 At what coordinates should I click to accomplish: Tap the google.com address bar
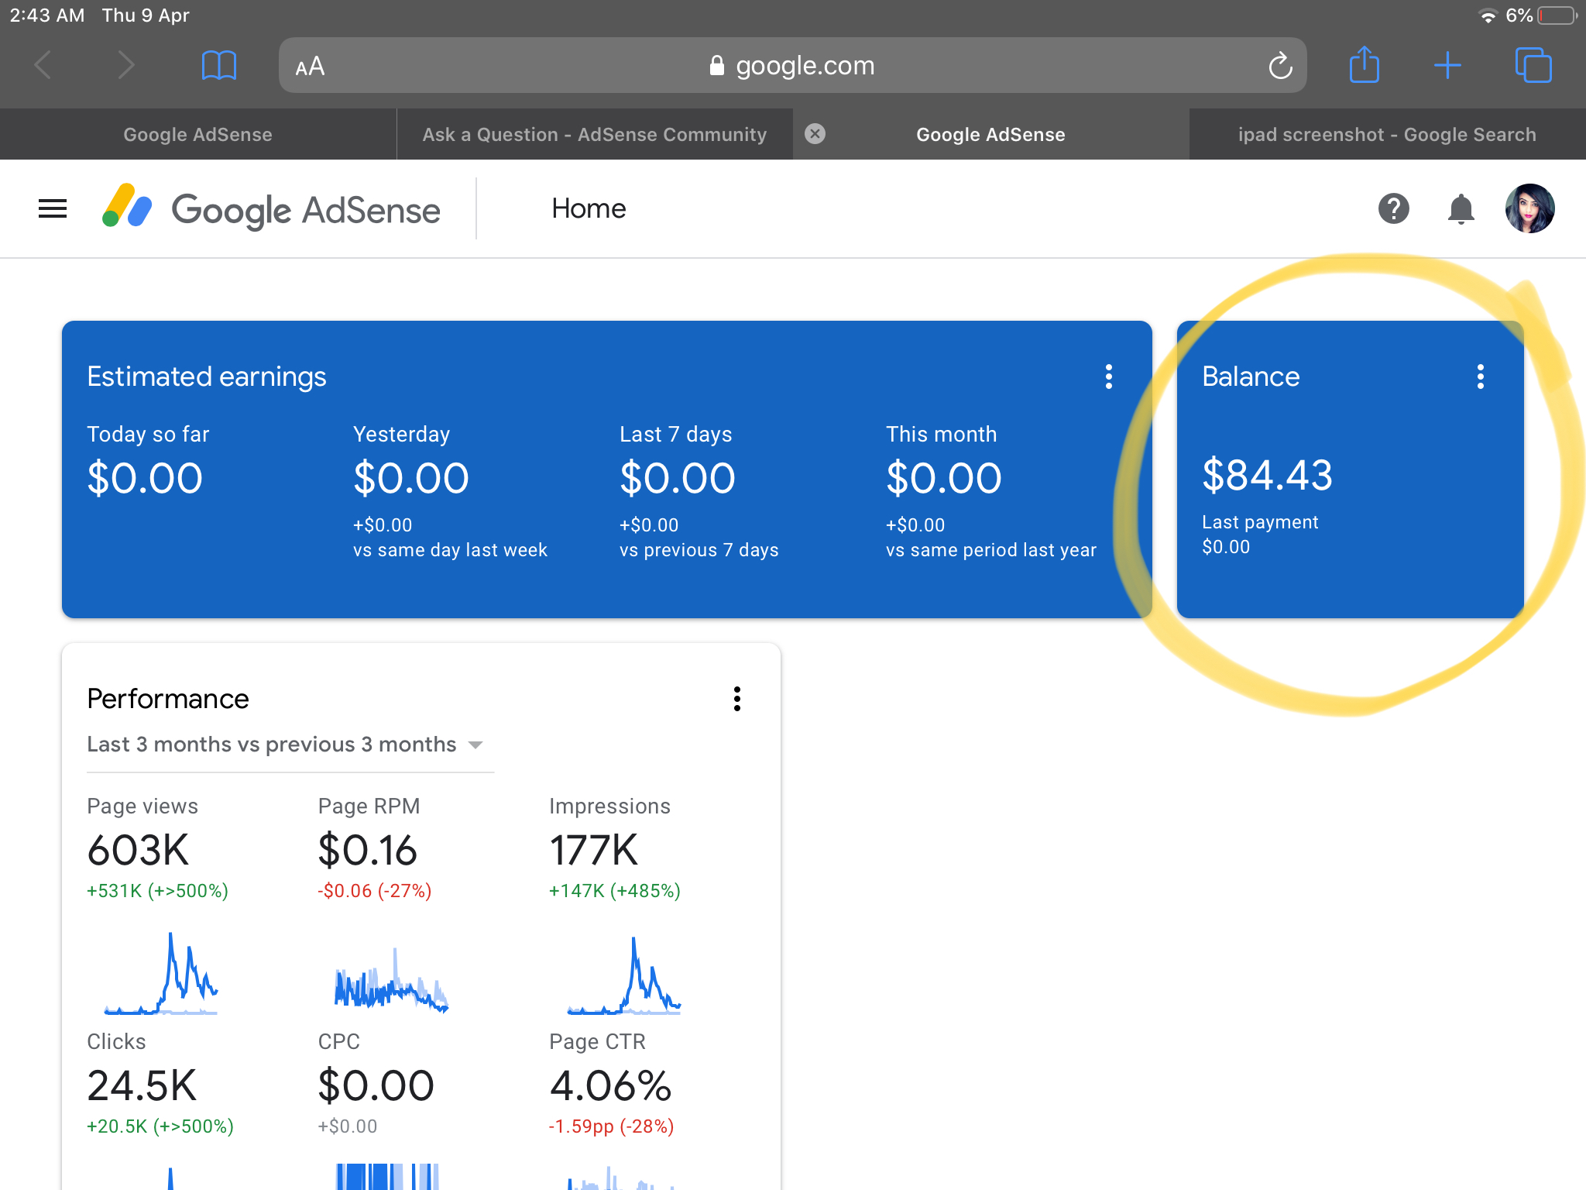(792, 65)
